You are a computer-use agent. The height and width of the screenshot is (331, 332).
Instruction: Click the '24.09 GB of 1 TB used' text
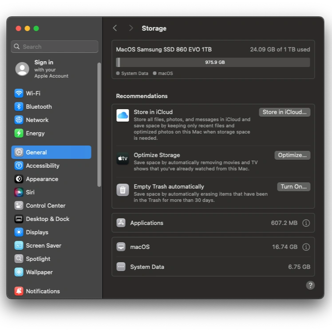click(x=280, y=50)
